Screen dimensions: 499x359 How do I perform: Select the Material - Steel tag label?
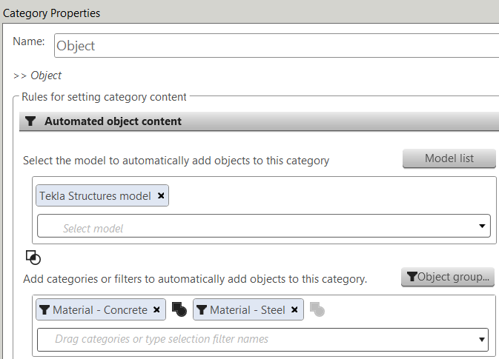248,310
